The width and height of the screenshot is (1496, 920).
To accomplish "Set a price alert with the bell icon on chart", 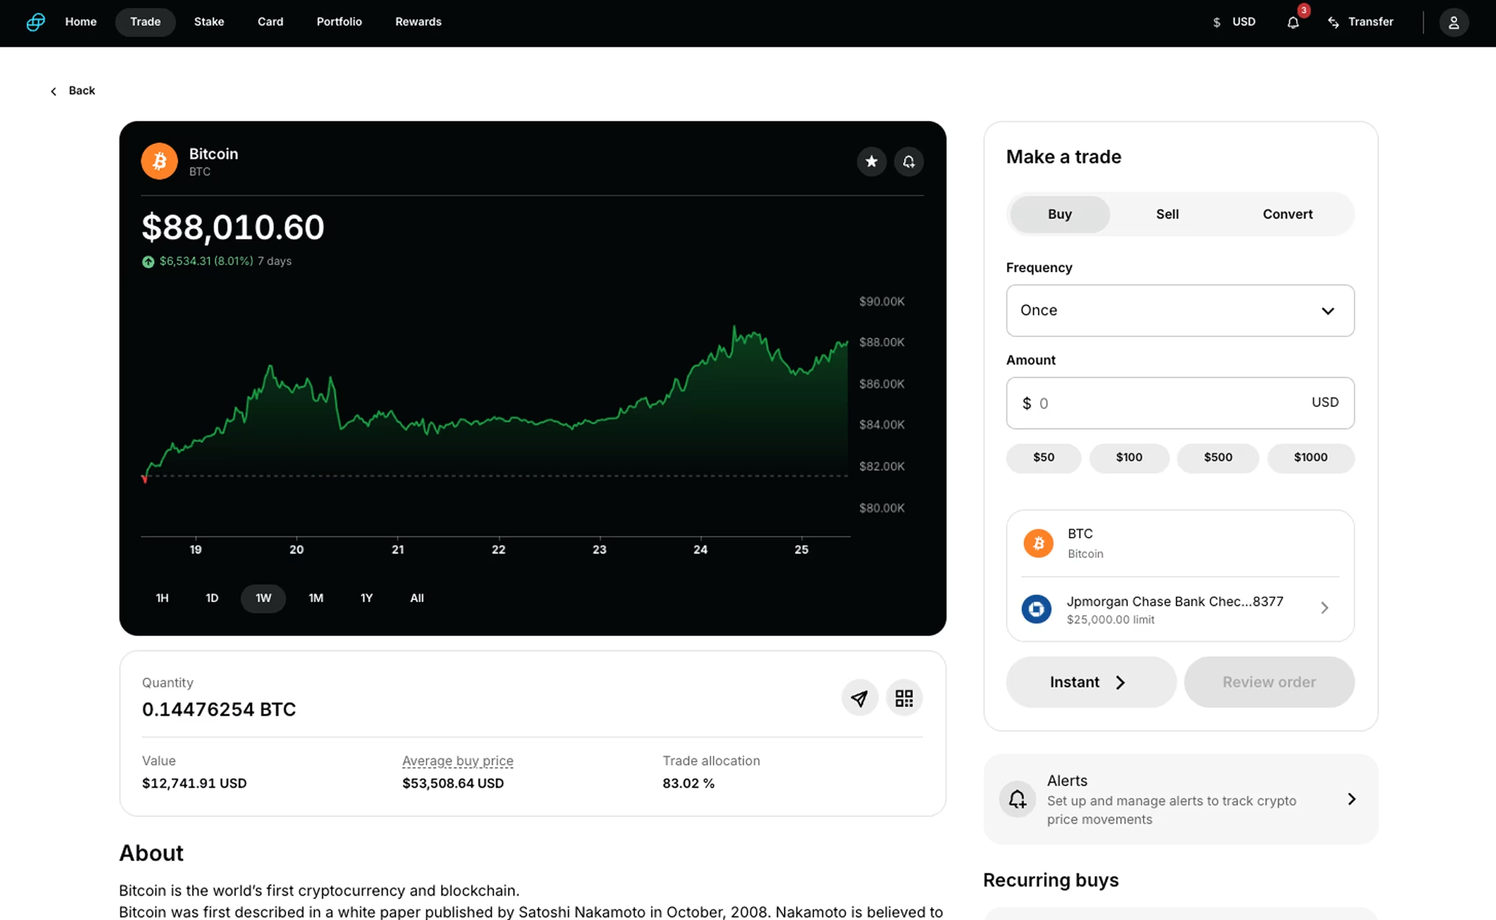I will click(x=908, y=162).
